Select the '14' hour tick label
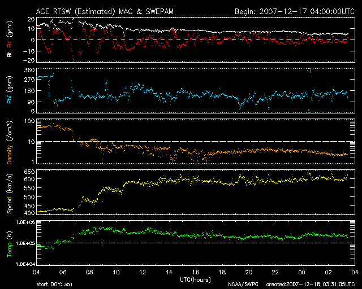362x289 pixels. (169, 272)
